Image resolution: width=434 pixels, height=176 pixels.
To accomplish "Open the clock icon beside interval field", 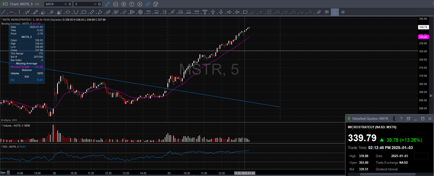I will point(99,4).
